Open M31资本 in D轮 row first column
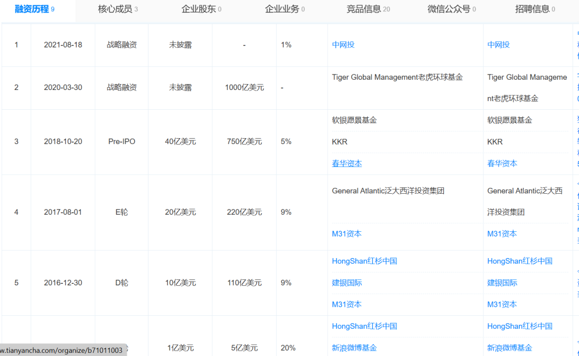Viewport: 579px width, 356px height. click(347, 305)
